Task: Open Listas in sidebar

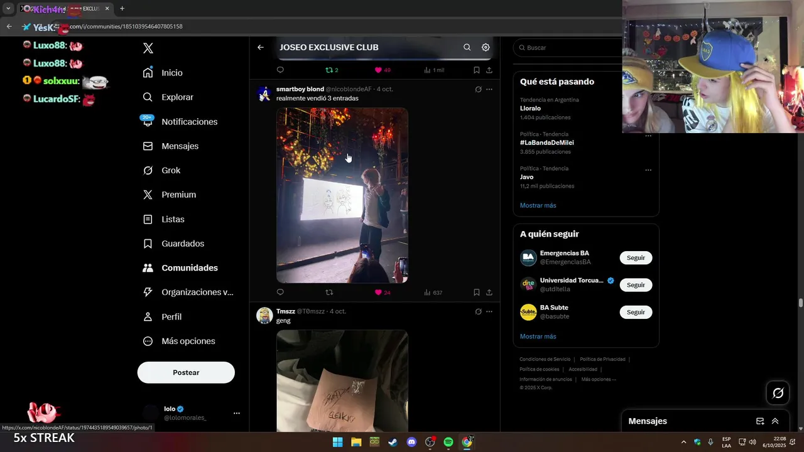Action: pos(163,219)
